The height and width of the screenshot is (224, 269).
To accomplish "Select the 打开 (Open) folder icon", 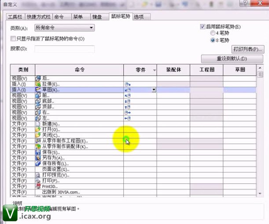I will (38, 129).
